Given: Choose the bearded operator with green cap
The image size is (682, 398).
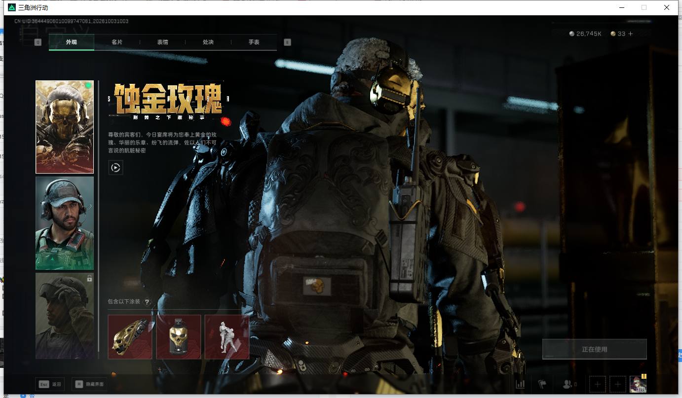Looking at the screenshot, I should (65, 223).
